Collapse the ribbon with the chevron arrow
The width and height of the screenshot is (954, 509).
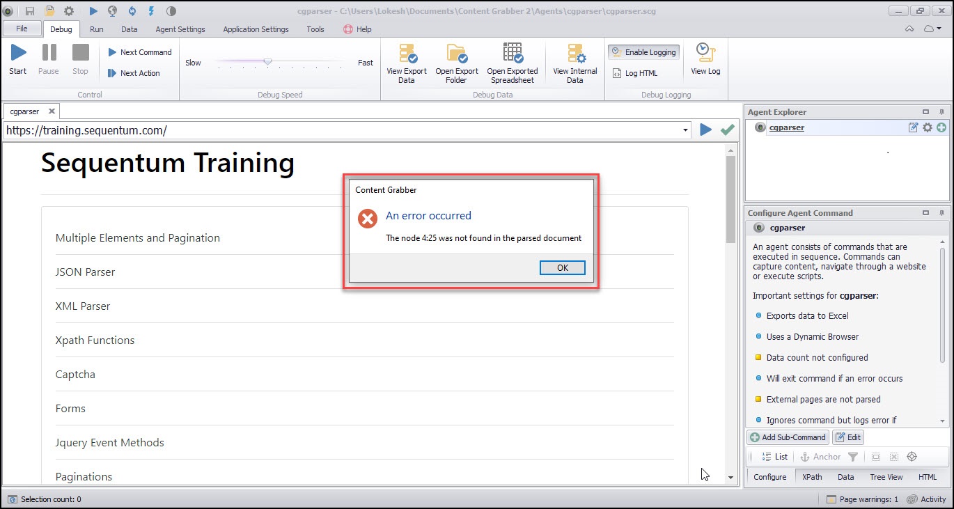pyautogui.click(x=909, y=29)
